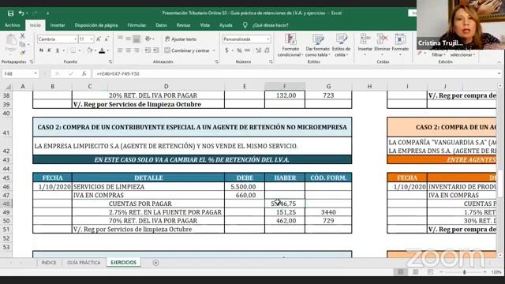Select column G header

pos(328,86)
